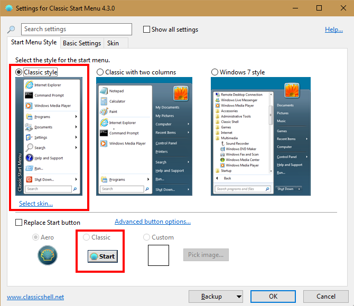354x306 pixels.
Task: Choose Classic with two columns option
Action: pos(100,72)
